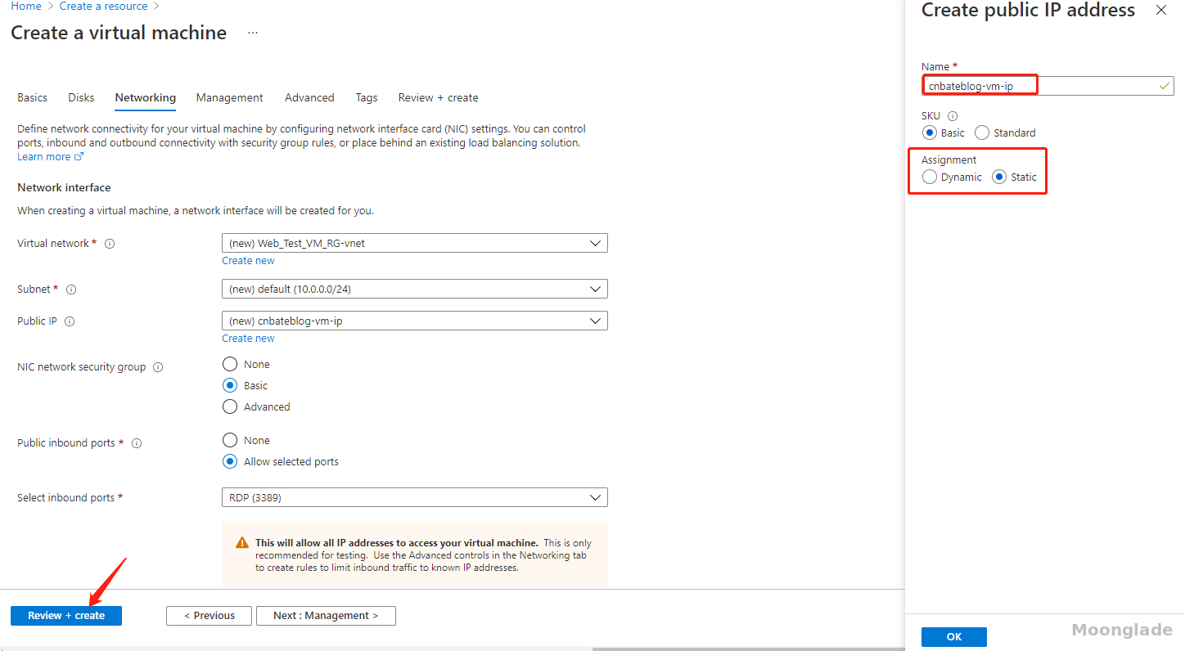Click the Previous button
Image resolution: width=1185 pixels, height=651 pixels.
tap(209, 616)
